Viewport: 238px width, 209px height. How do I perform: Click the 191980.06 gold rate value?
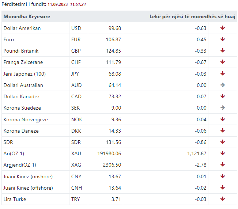point(109,153)
